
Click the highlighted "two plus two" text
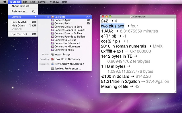tap(113, 26)
